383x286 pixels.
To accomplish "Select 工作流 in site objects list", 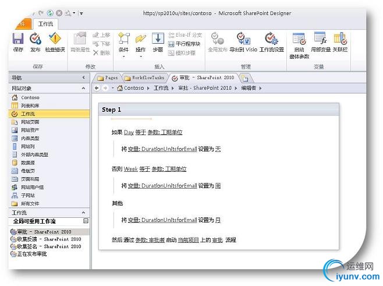I will 49,114.
